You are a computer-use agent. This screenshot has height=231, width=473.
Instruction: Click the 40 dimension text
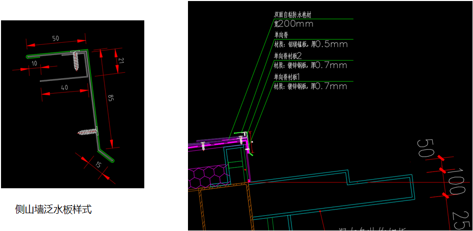[x=64, y=88]
